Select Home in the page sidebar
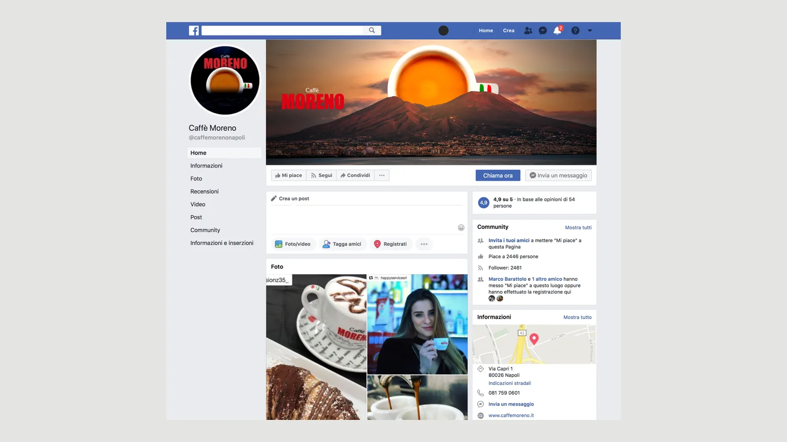Viewport: 787px width, 442px height. (224, 153)
